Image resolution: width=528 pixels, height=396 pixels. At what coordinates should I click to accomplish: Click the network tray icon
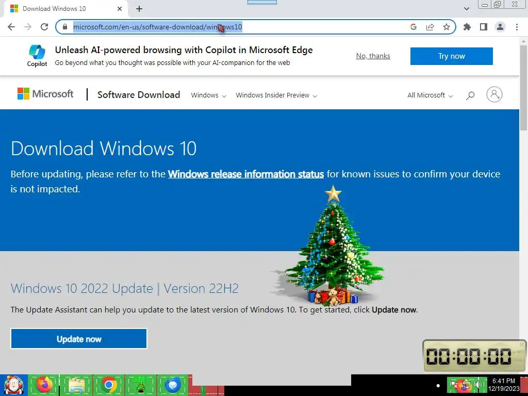467,385
